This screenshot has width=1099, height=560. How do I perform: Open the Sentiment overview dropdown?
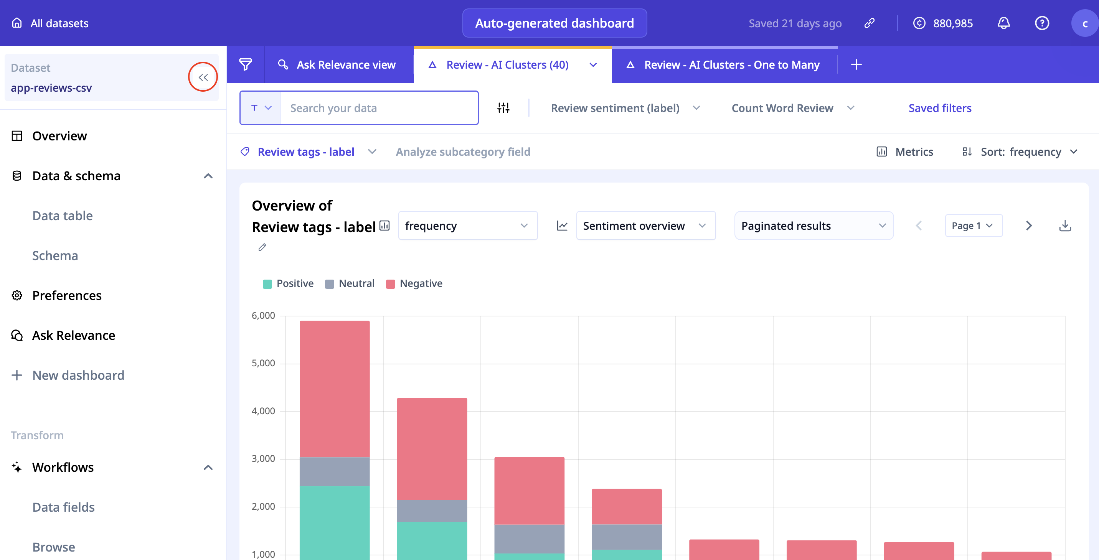(645, 226)
